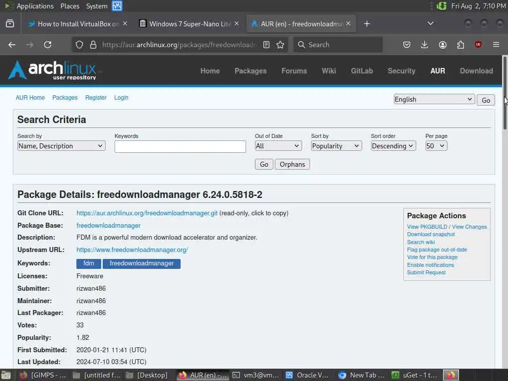Click the site padlock icon
Screen dimensions: 508x381
click(x=93, y=45)
